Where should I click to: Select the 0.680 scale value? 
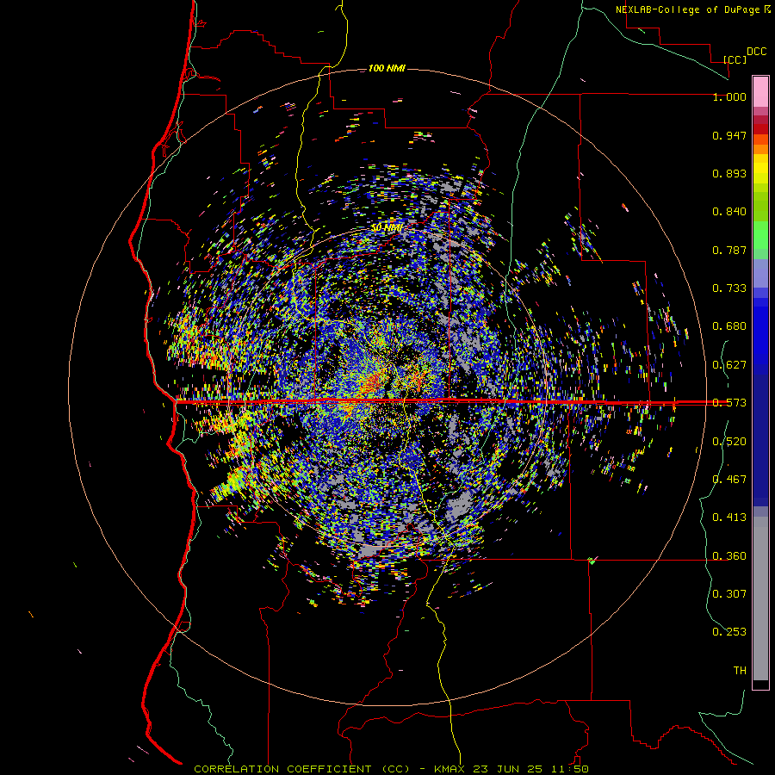pyautogui.click(x=729, y=326)
